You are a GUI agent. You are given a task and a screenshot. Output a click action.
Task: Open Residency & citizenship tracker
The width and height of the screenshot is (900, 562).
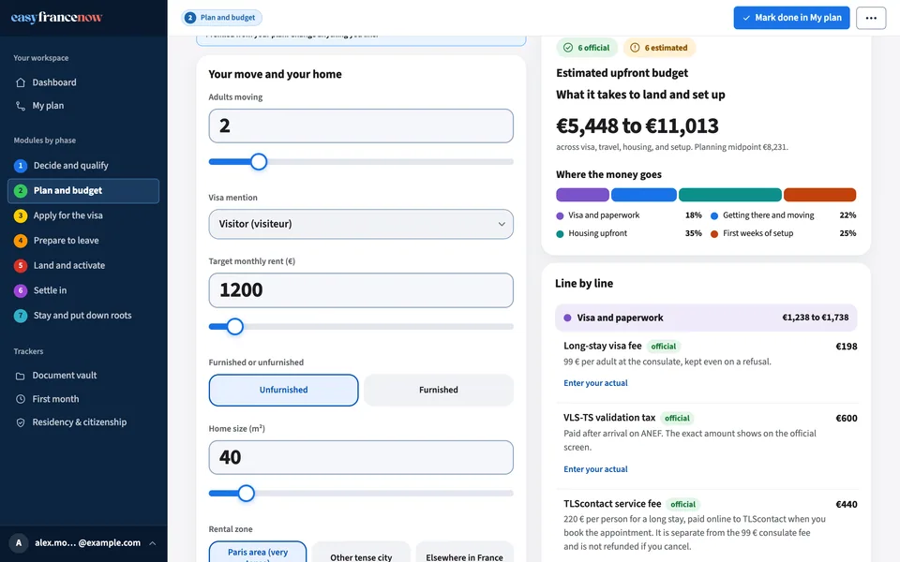point(83,422)
